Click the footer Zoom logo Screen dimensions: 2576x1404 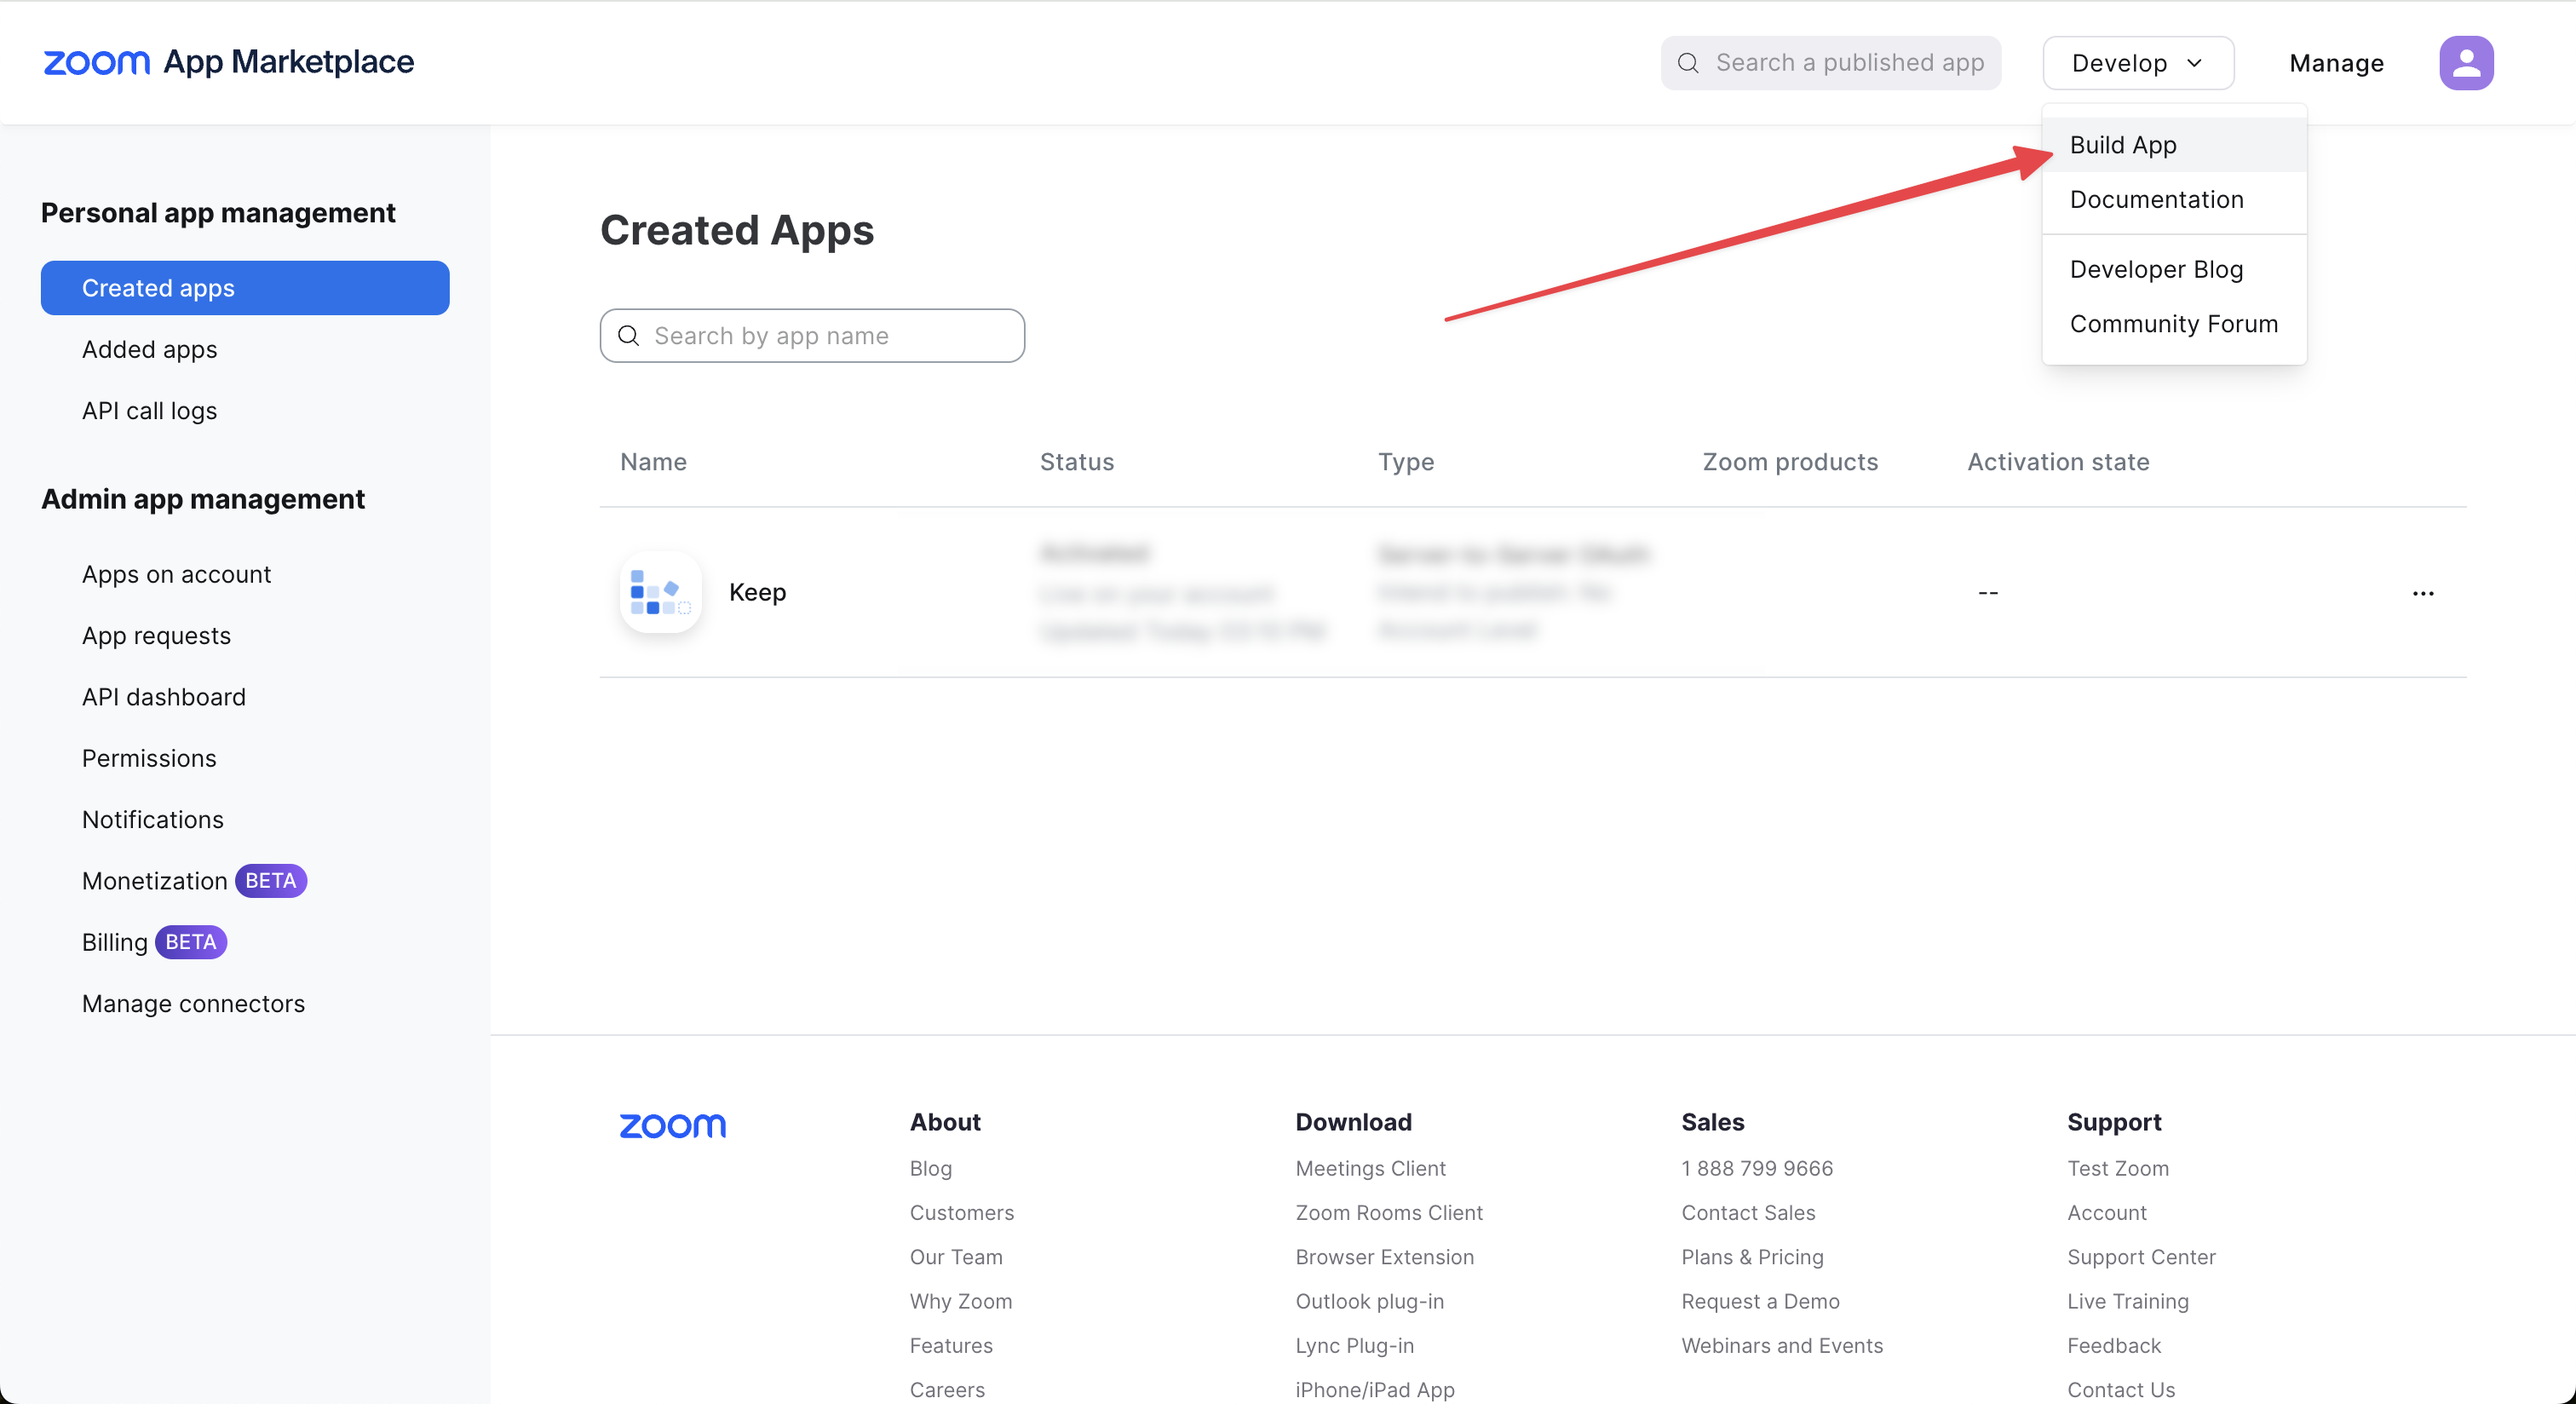point(672,1125)
